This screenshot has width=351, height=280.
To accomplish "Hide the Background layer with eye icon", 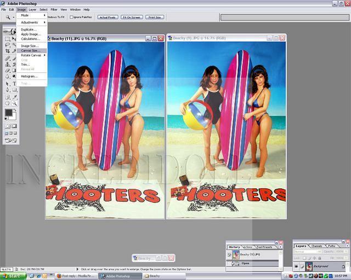I will [296, 266].
